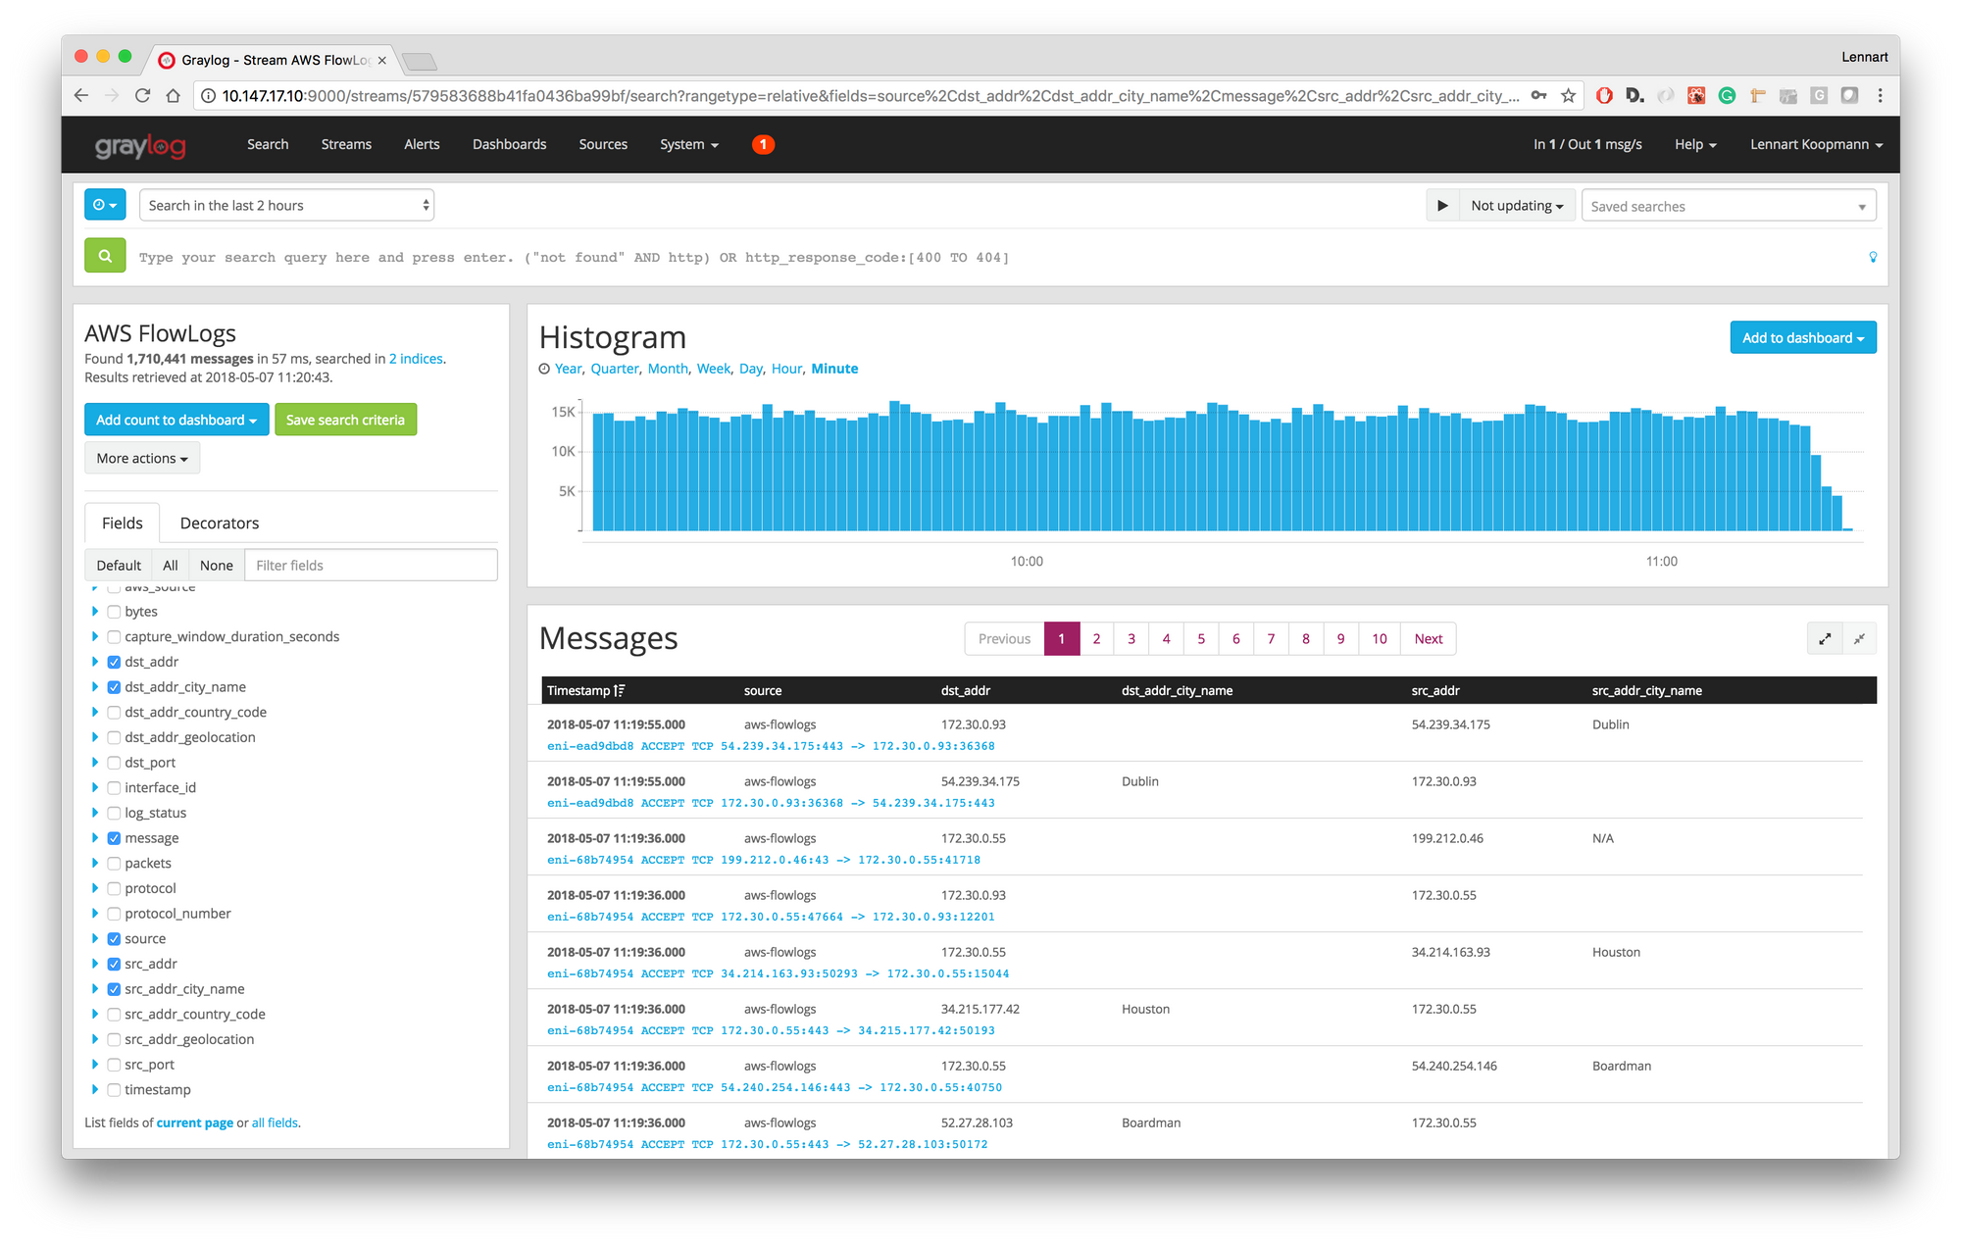This screenshot has height=1246, width=1961.
Task: Go to page 5 of messages
Action: tap(1201, 638)
